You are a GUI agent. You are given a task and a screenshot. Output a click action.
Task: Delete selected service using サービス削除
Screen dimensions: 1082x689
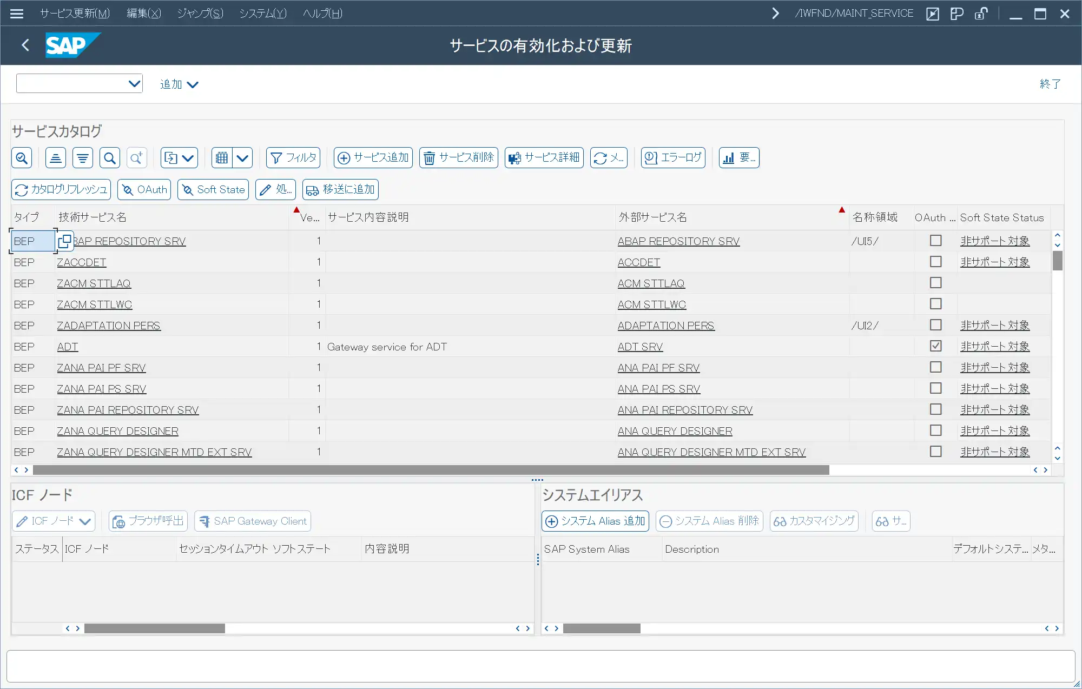click(x=458, y=157)
